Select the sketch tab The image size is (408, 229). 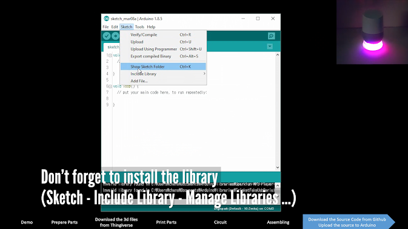tap(112, 47)
